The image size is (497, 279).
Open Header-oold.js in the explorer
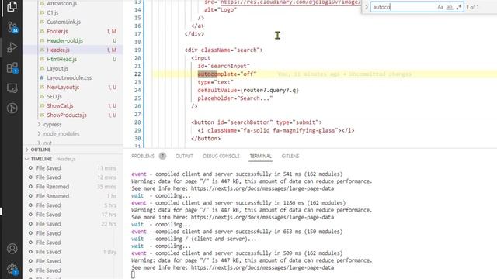[65, 40]
